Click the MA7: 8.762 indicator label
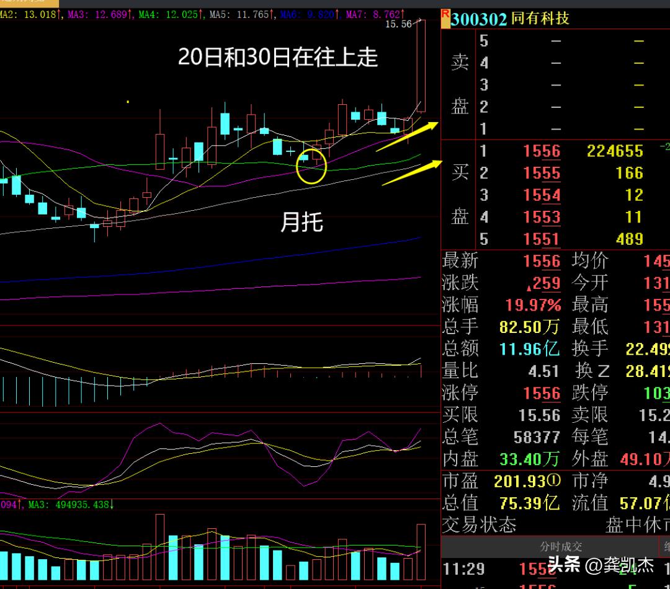The height and width of the screenshot is (589, 670). click(x=375, y=14)
